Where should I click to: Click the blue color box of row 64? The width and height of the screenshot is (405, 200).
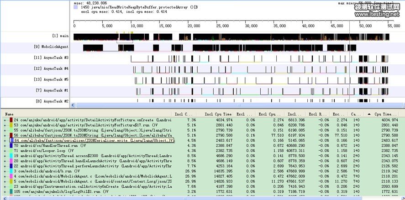pyautogui.click(x=12, y=140)
